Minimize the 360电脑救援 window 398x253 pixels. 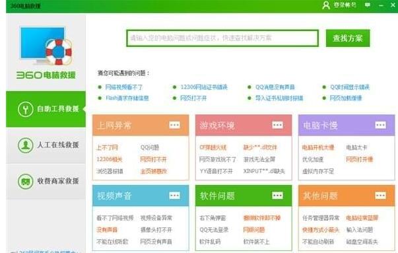(x=381, y=5)
